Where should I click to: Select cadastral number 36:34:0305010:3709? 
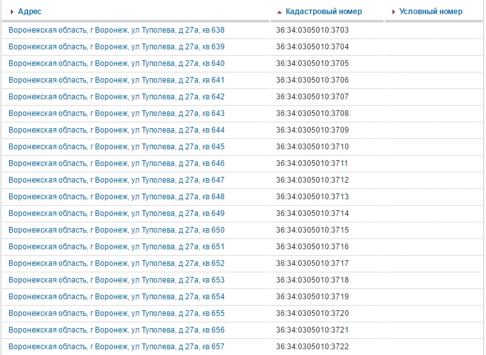(x=312, y=130)
